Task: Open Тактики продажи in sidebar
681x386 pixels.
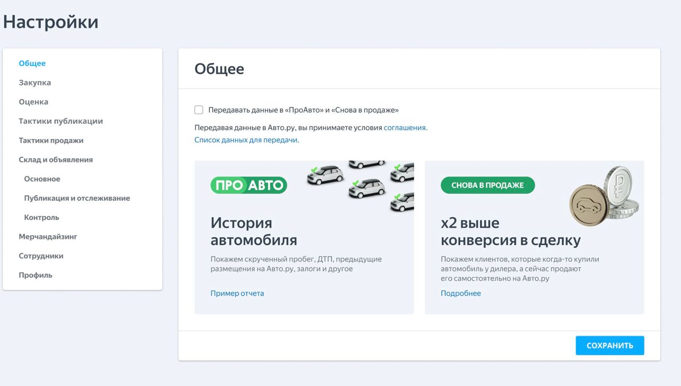Action: coord(51,140)
